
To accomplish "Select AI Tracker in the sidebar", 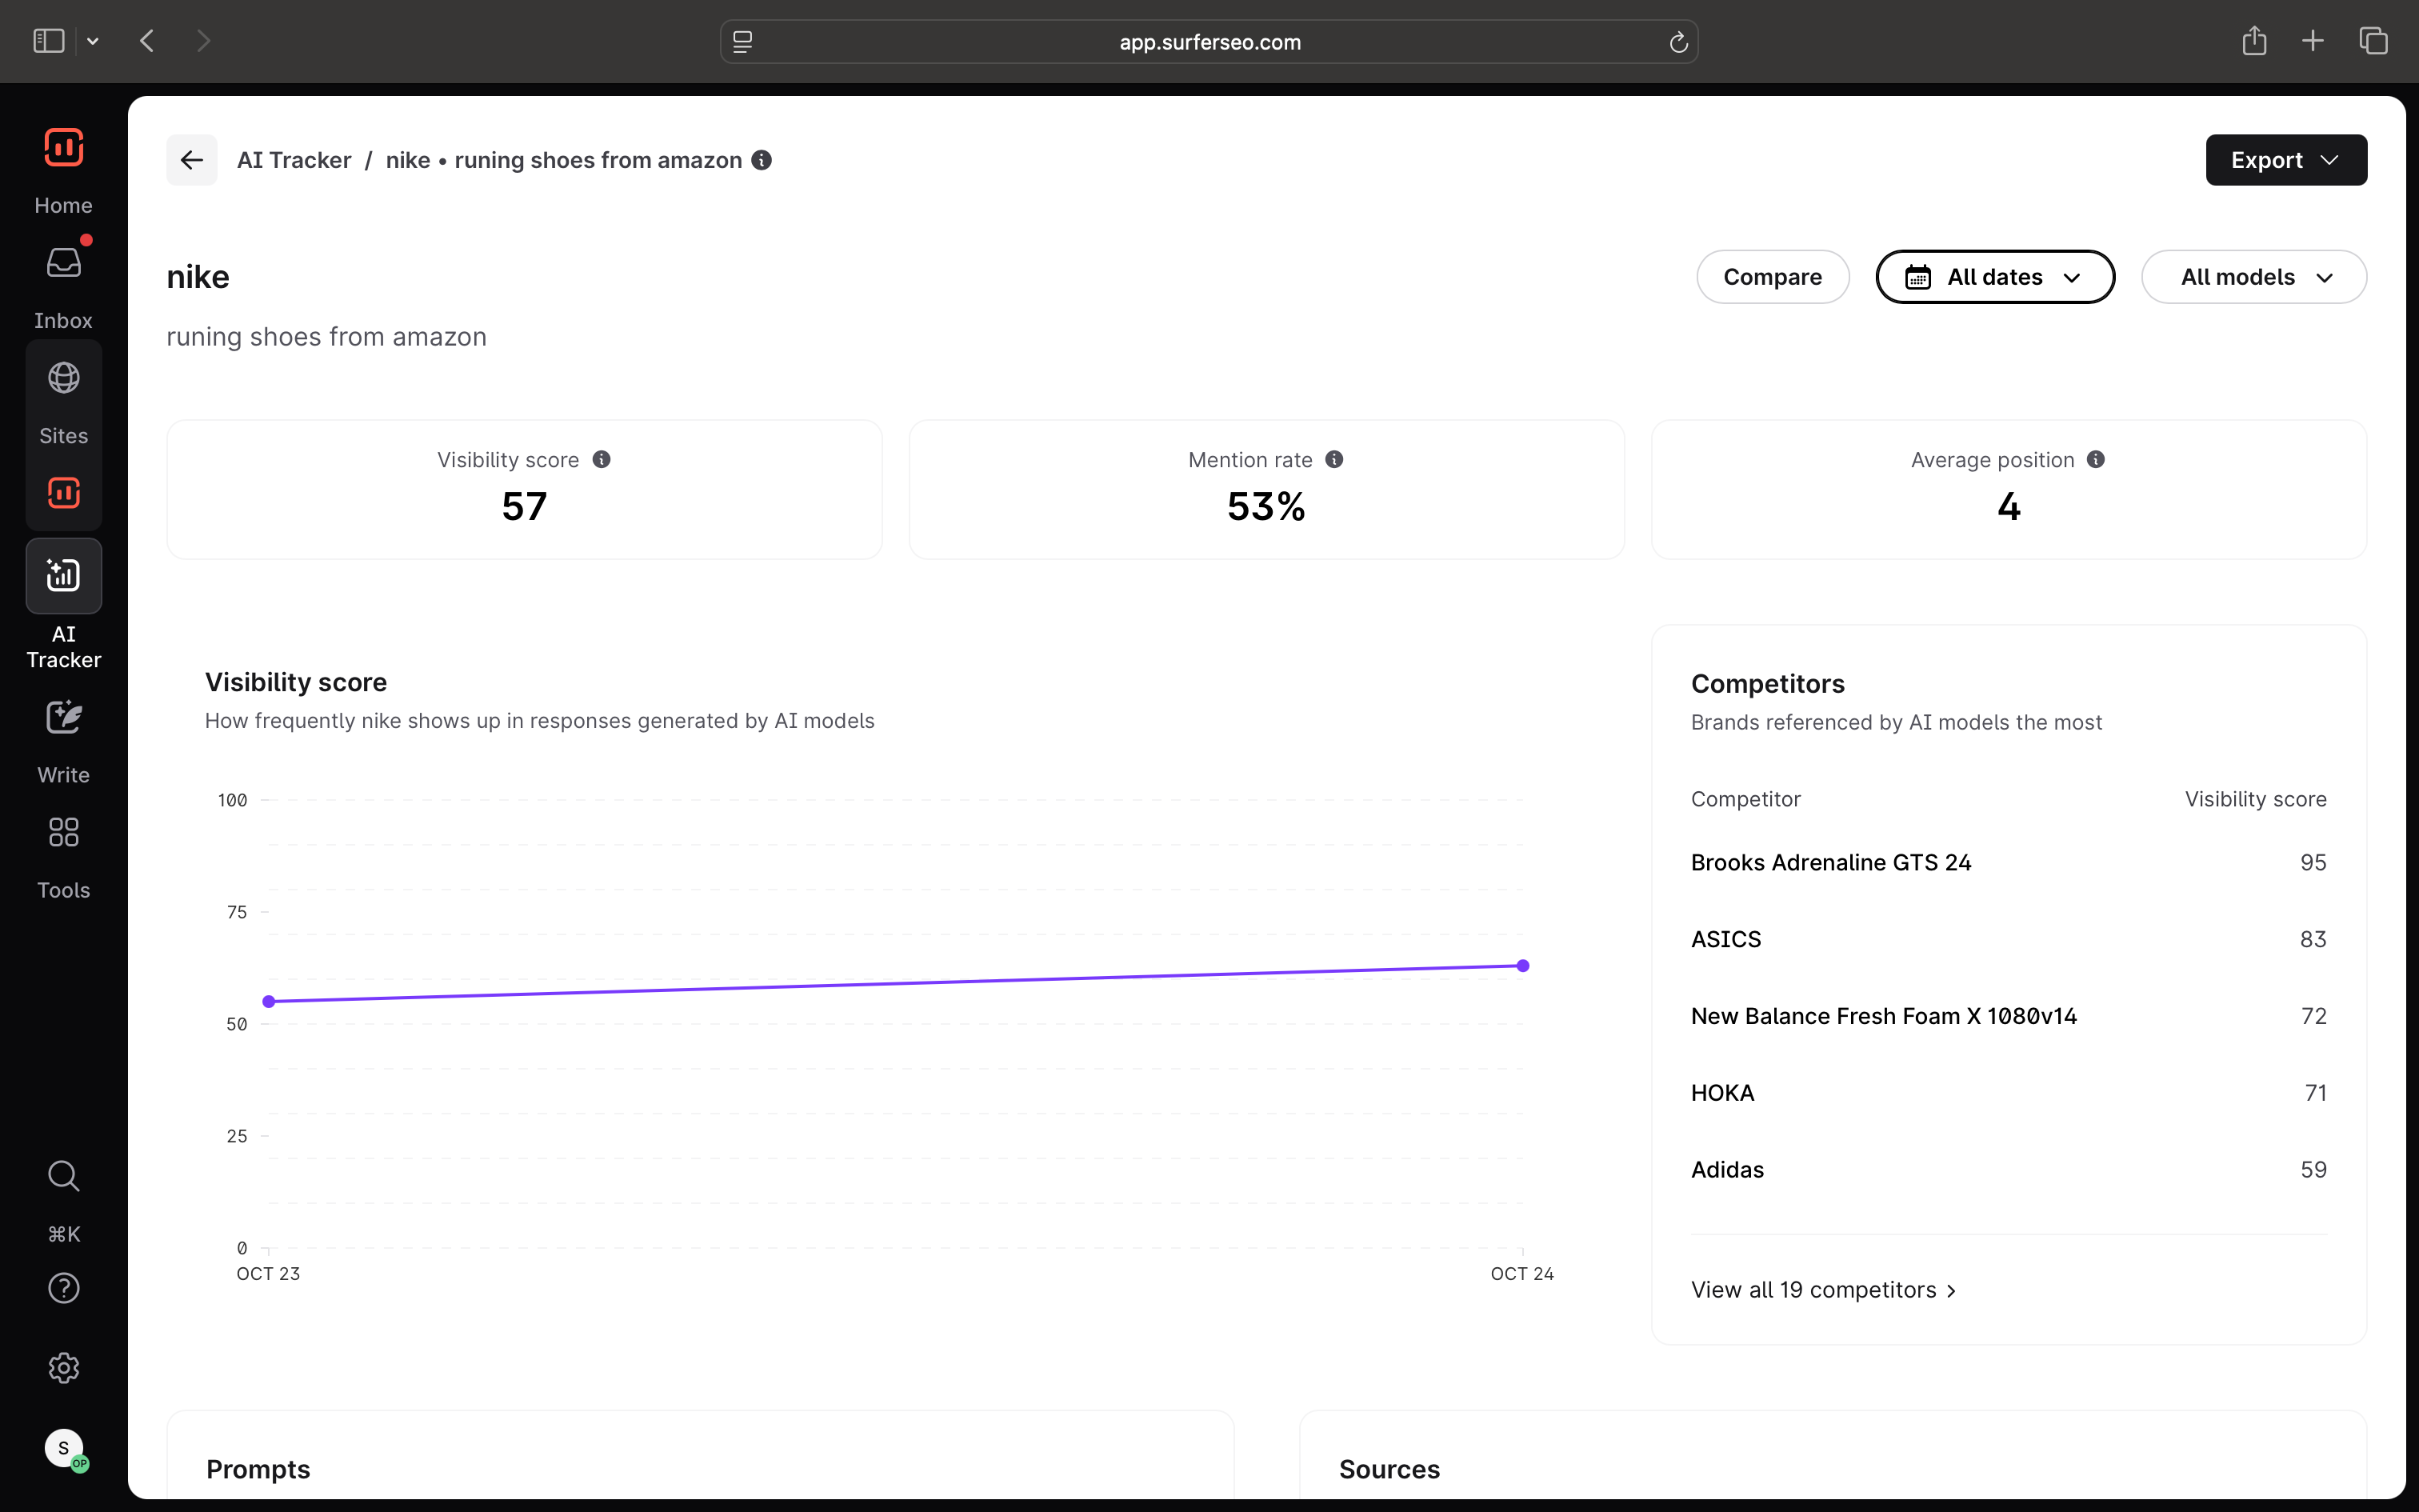I will (x=63, y=576).
